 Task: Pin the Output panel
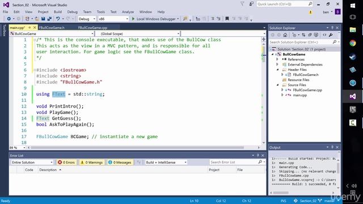[x=332, y=147]
